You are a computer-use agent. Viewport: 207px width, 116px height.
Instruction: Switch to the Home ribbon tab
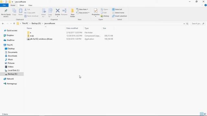[x=13, y=5]
